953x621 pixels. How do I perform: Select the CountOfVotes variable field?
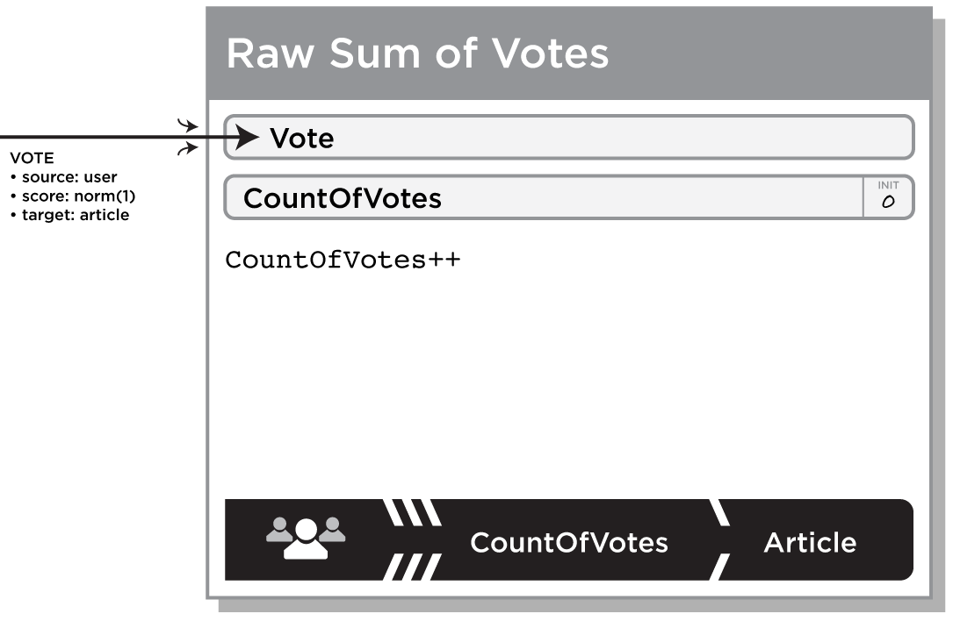pos(569,197)
